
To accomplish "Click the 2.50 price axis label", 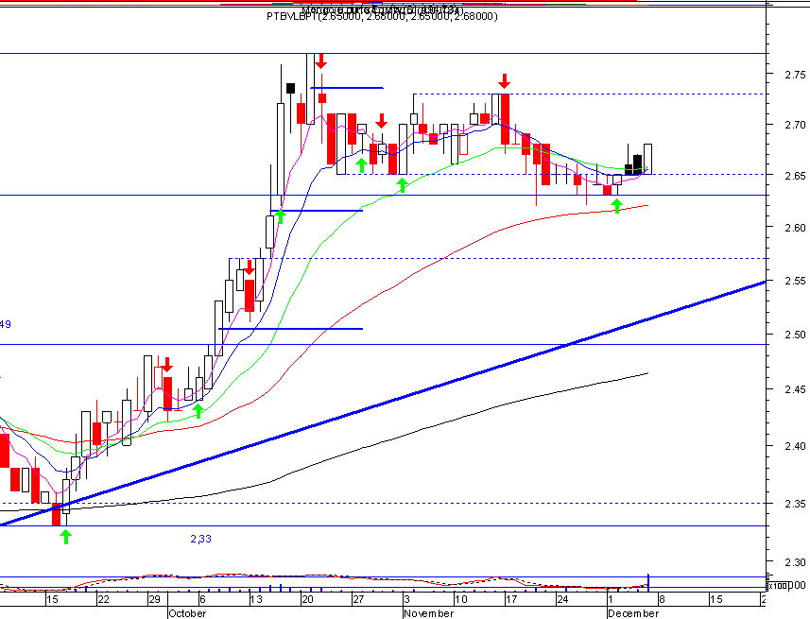I will point(795,335).
